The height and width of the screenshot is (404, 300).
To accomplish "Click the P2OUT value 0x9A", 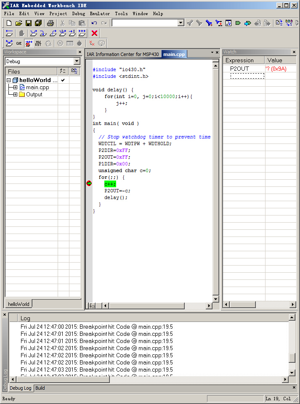I will pos(276,69).
